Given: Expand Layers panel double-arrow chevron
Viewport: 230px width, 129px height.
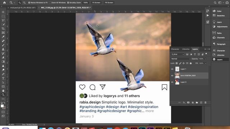Looking at the screenshot, I should 205,49.
